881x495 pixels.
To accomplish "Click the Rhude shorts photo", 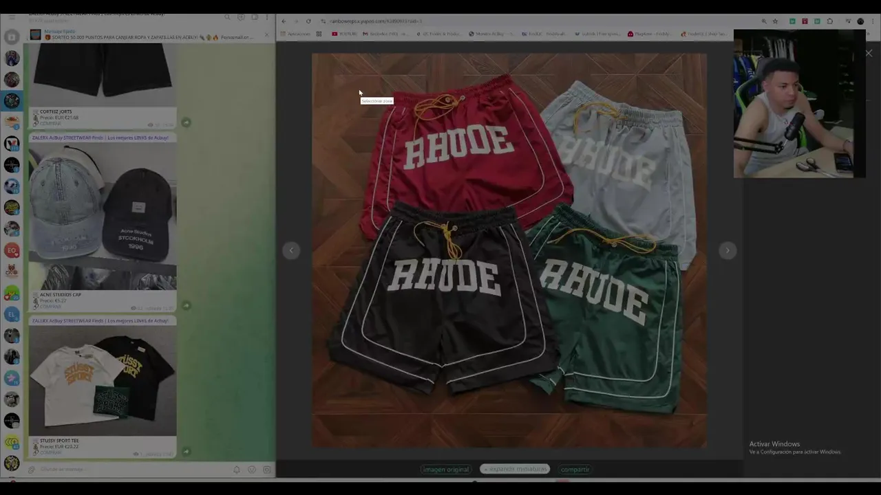I will pos(509,251).
